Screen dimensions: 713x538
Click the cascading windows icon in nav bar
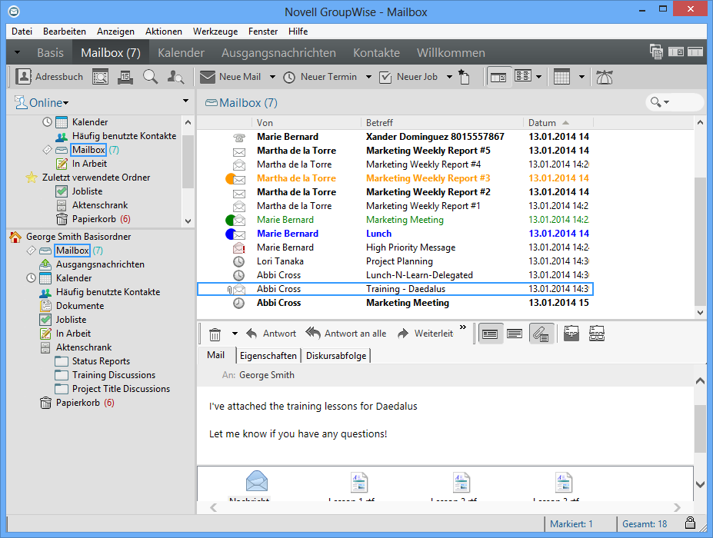click(656, 51)
